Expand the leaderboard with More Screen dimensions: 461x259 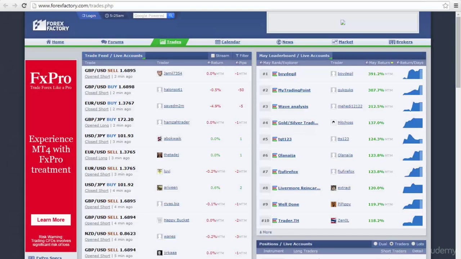[266, 232]
